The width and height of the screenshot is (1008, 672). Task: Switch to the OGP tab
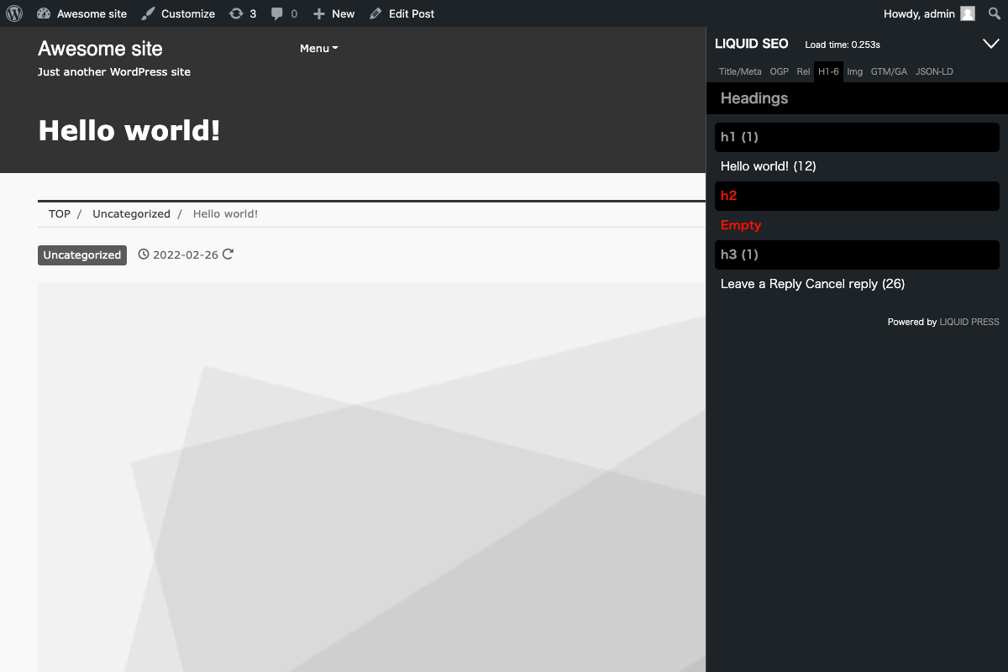point(780,72)
